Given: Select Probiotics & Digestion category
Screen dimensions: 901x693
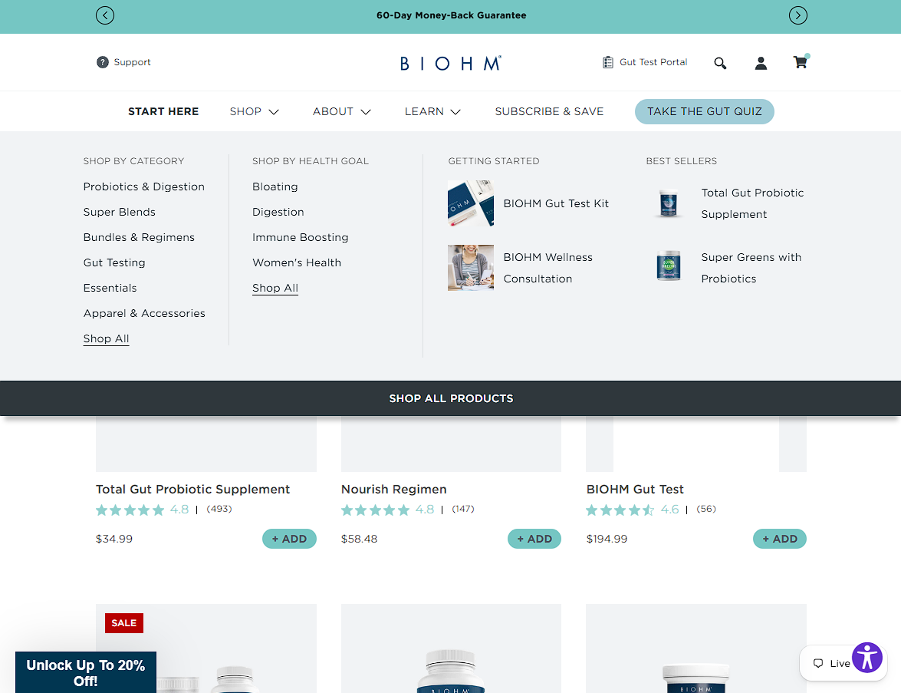Looking at the screenshot, I should tap(143, 187).
